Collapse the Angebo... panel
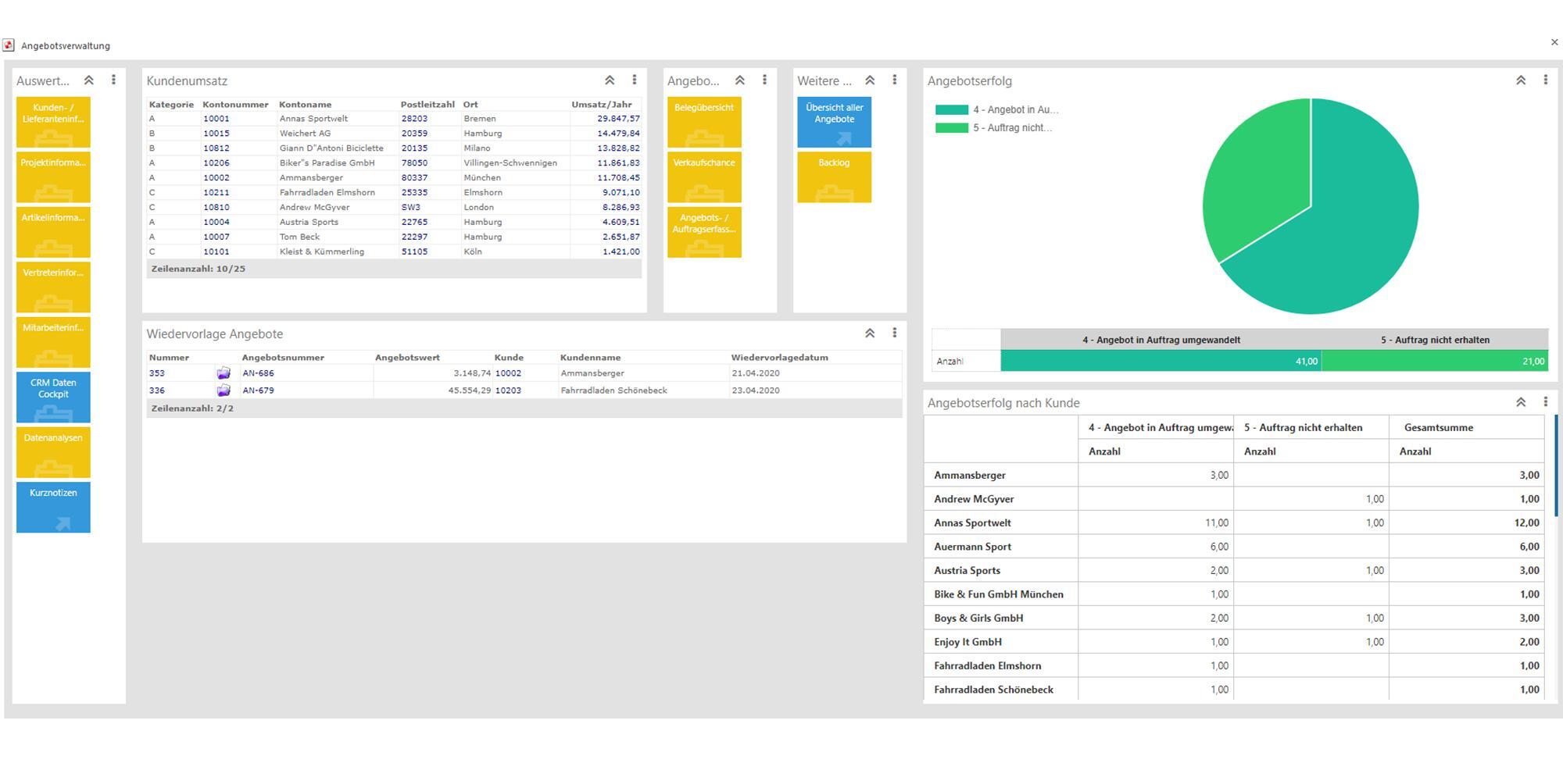1563x781 pixels. tap(740, 80)
